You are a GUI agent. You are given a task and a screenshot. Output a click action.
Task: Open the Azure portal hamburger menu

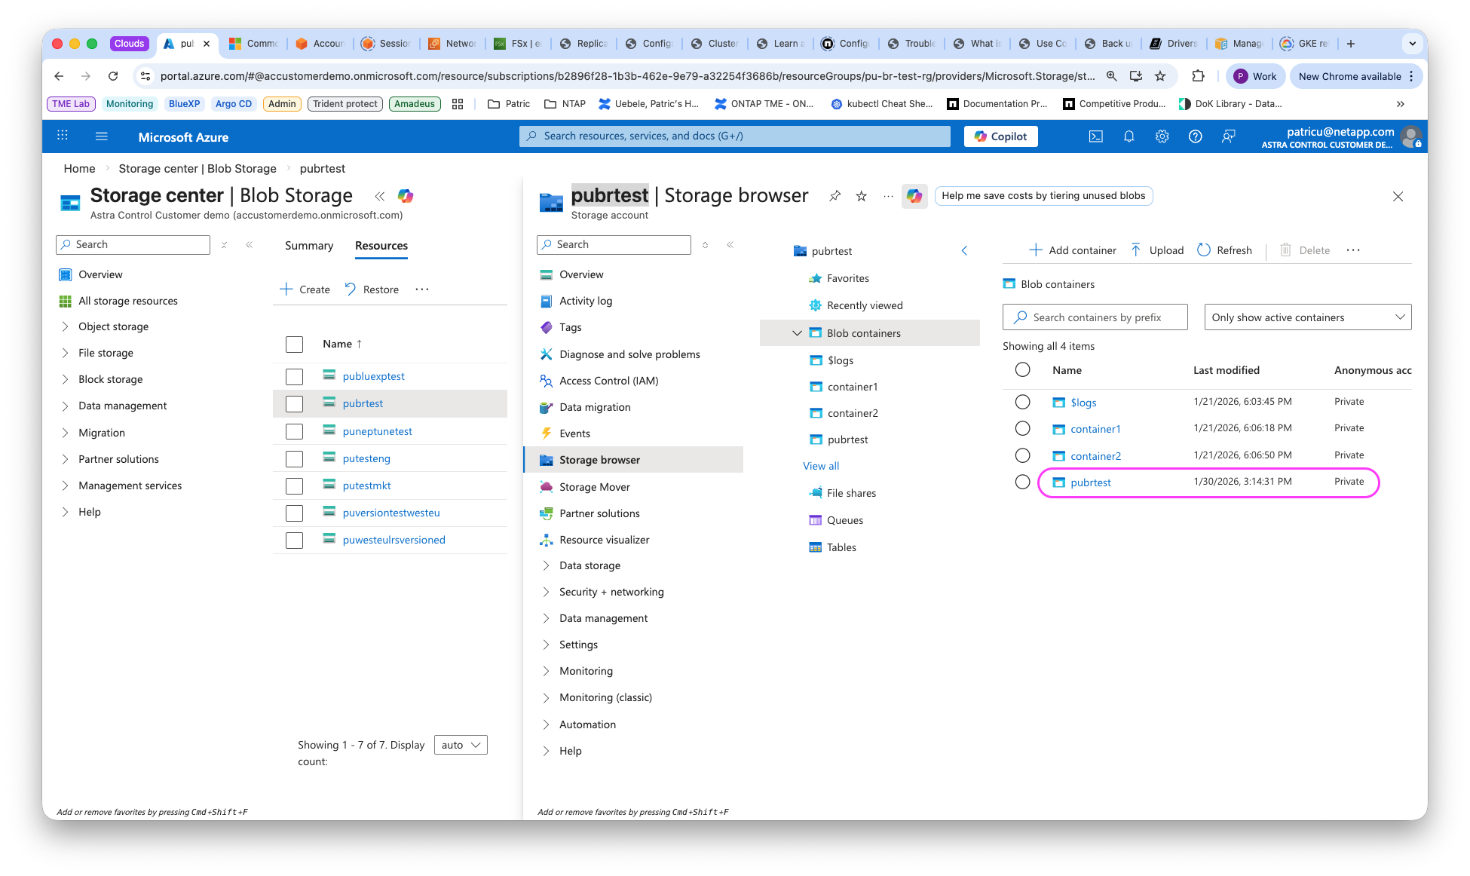(102, 136)
